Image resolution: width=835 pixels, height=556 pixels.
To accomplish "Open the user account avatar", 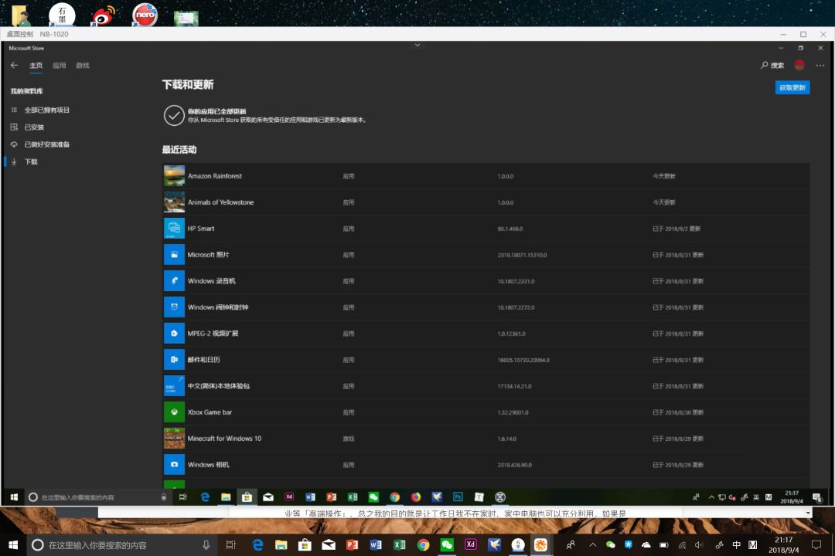I will [799, 66].
